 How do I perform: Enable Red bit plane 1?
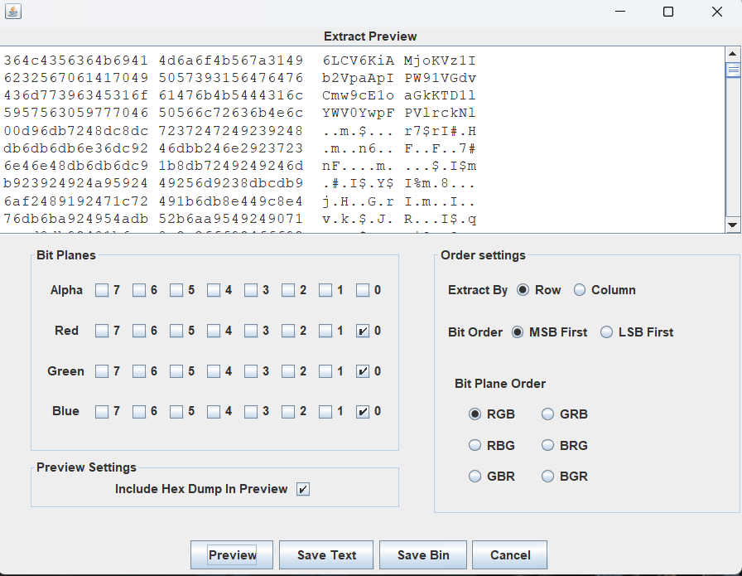click(x=325, y=331)
